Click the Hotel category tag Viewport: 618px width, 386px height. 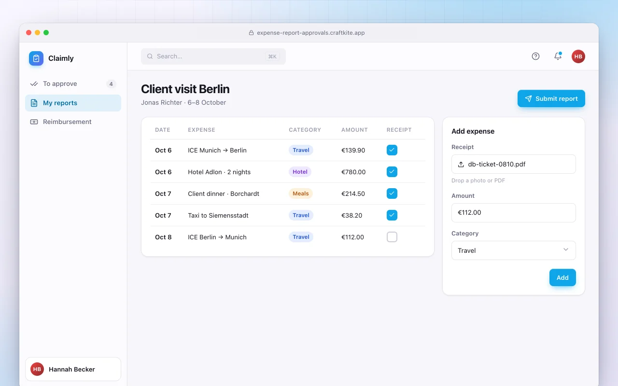[300, 172]
